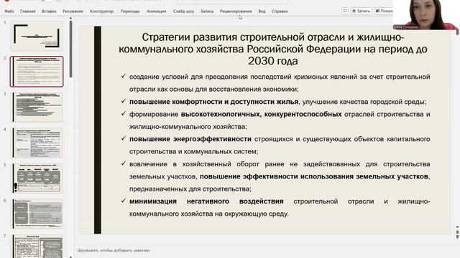460x258 pixels.
Task: Select slide 5 thumbnail
Action: pos(37,178)
